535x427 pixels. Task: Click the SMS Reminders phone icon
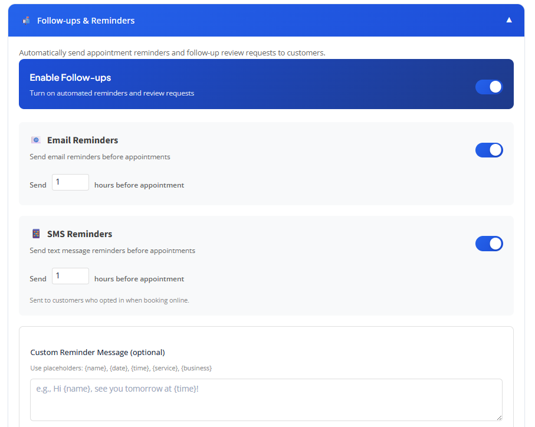point(36,234)
